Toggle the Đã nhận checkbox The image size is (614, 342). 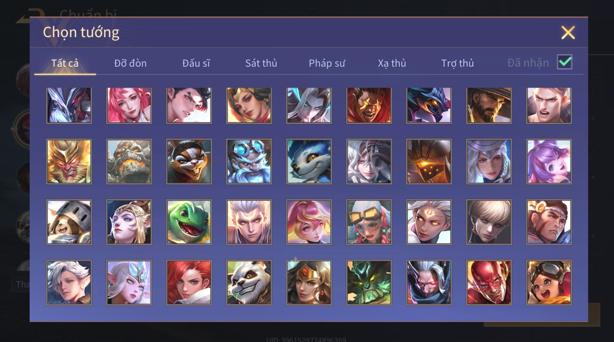tap(565, 62)
